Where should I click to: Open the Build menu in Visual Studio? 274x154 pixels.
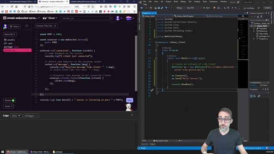(x=176, y=2)
